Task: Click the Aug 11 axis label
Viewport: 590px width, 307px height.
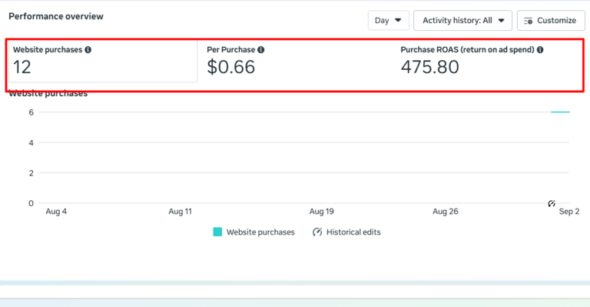Action: point(181,212)
